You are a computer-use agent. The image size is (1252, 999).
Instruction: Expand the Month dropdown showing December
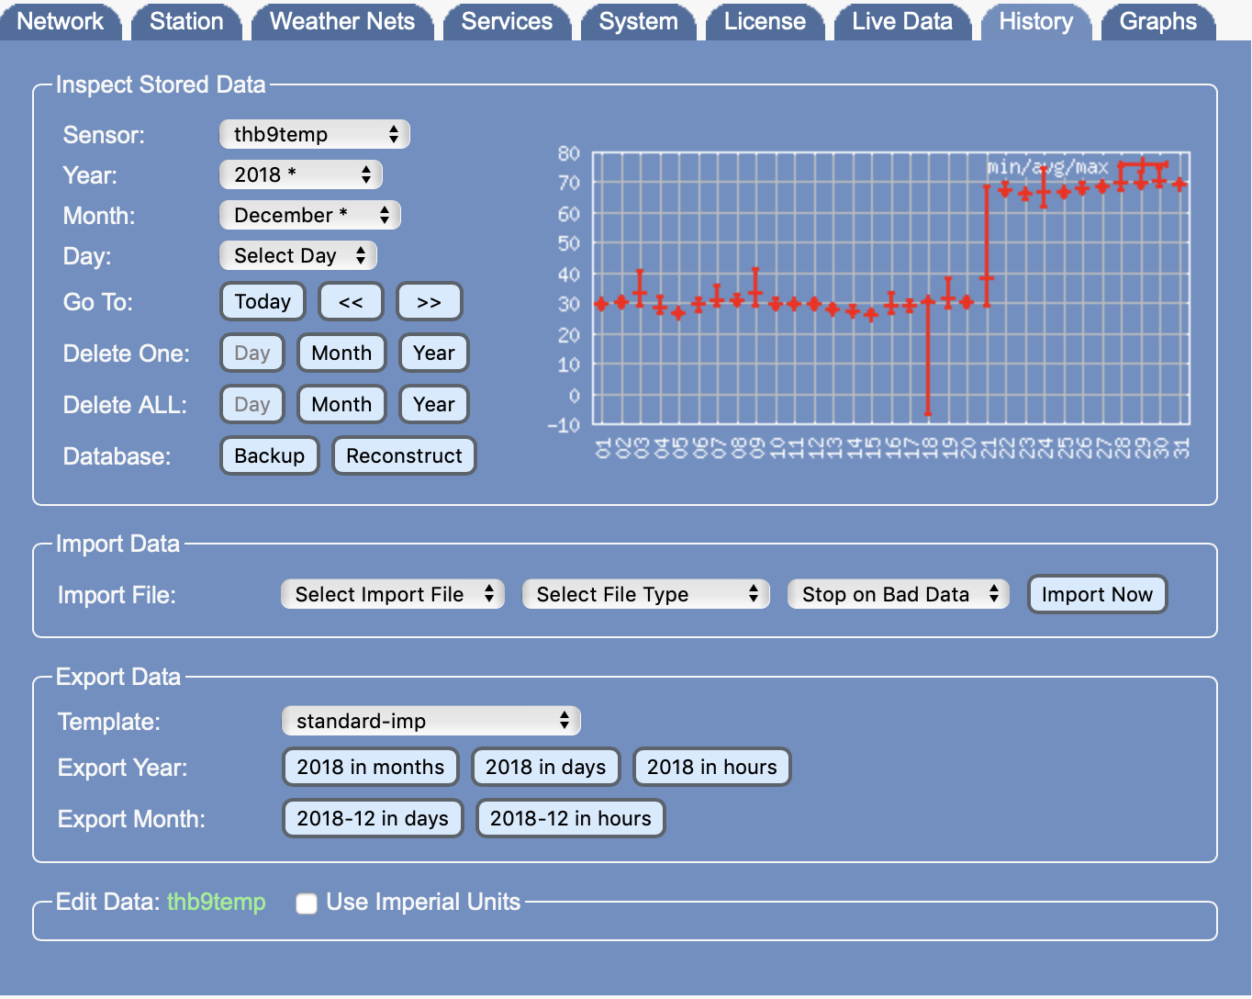coord(310,215)
